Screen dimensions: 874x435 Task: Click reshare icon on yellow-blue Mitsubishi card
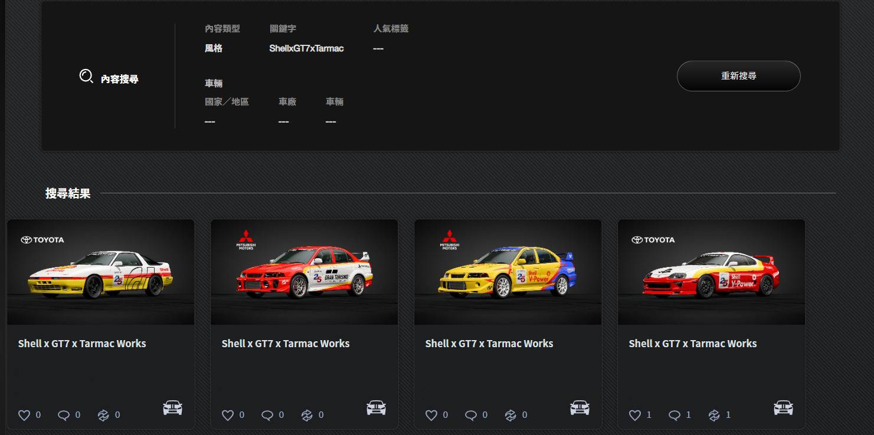point(510,415)
